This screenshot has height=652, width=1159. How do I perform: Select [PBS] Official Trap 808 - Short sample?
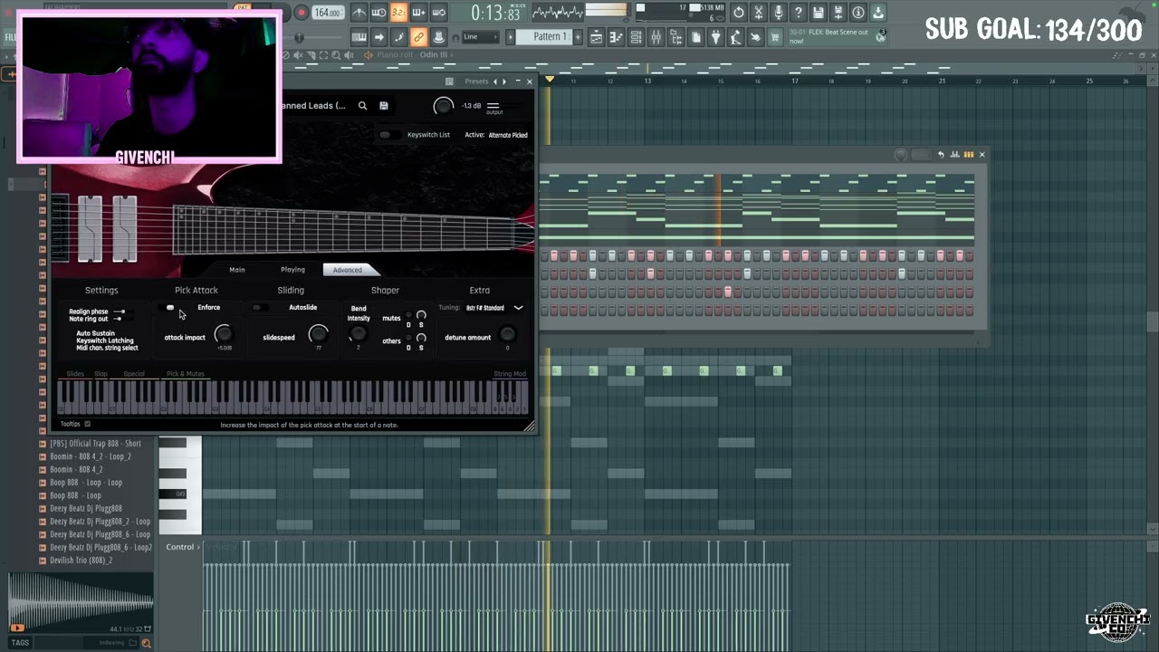coord(95,444)
